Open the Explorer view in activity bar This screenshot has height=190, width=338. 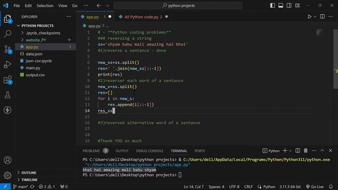point(7,19)
